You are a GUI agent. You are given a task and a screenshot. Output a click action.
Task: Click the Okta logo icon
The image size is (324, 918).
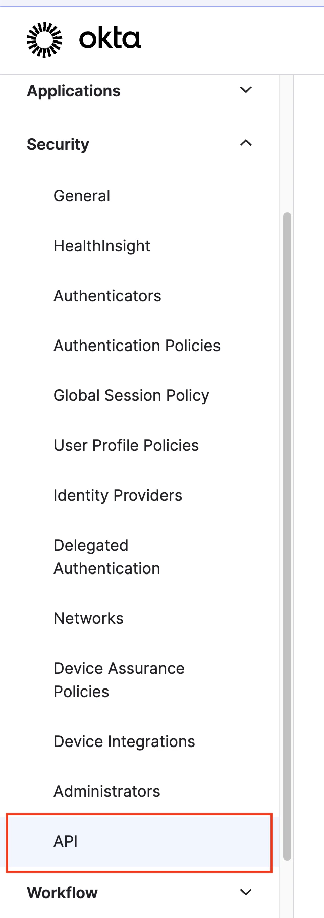(x=44, y=37)
